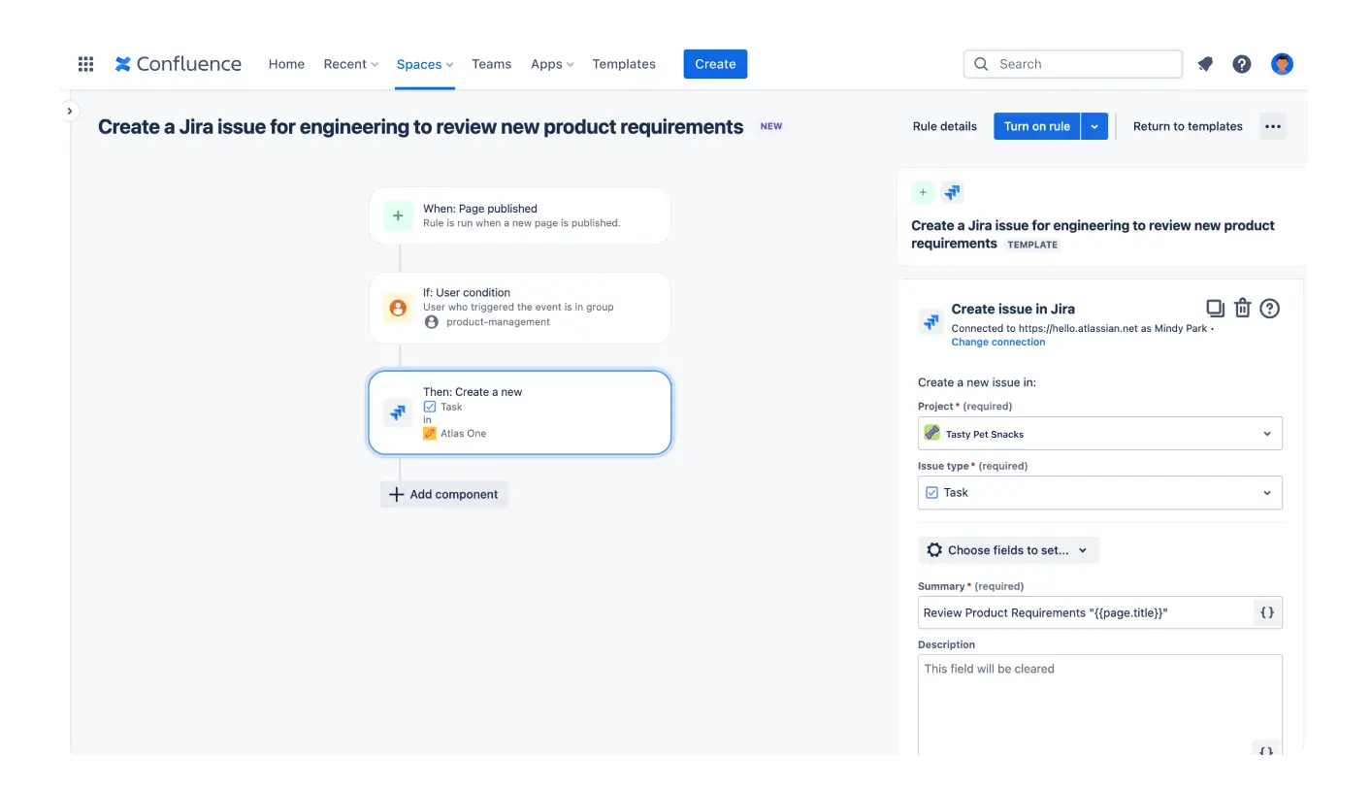Image resolution: width=1371 pixels, height=790 pixels.
Task: Open the user profile avatar
Action: pos(1282,64)
